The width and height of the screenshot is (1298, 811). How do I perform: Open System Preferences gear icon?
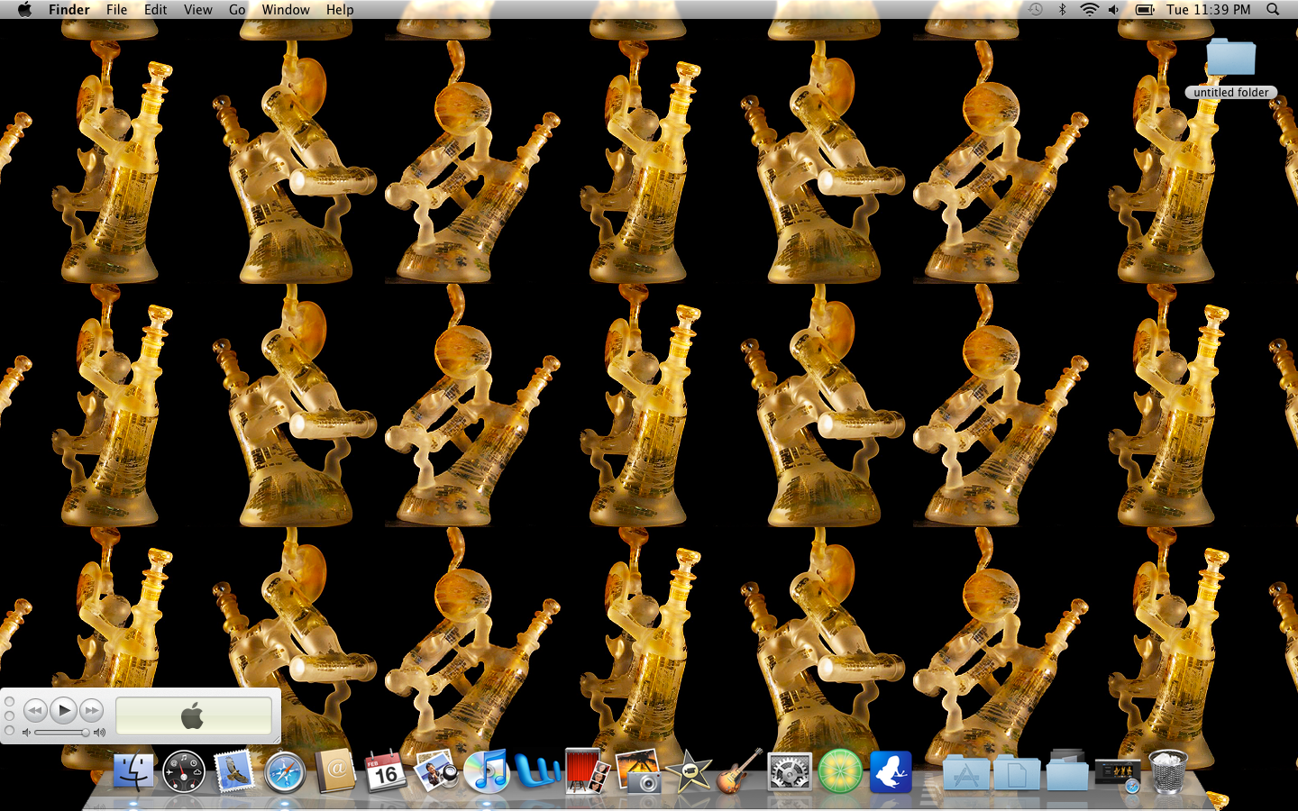point(790,772)
